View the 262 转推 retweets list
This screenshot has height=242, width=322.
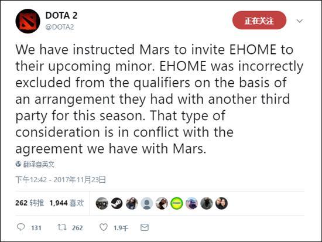[30, 203]
